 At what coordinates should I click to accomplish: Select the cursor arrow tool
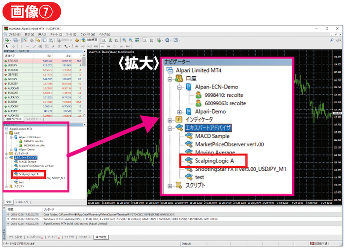[7, 46]
